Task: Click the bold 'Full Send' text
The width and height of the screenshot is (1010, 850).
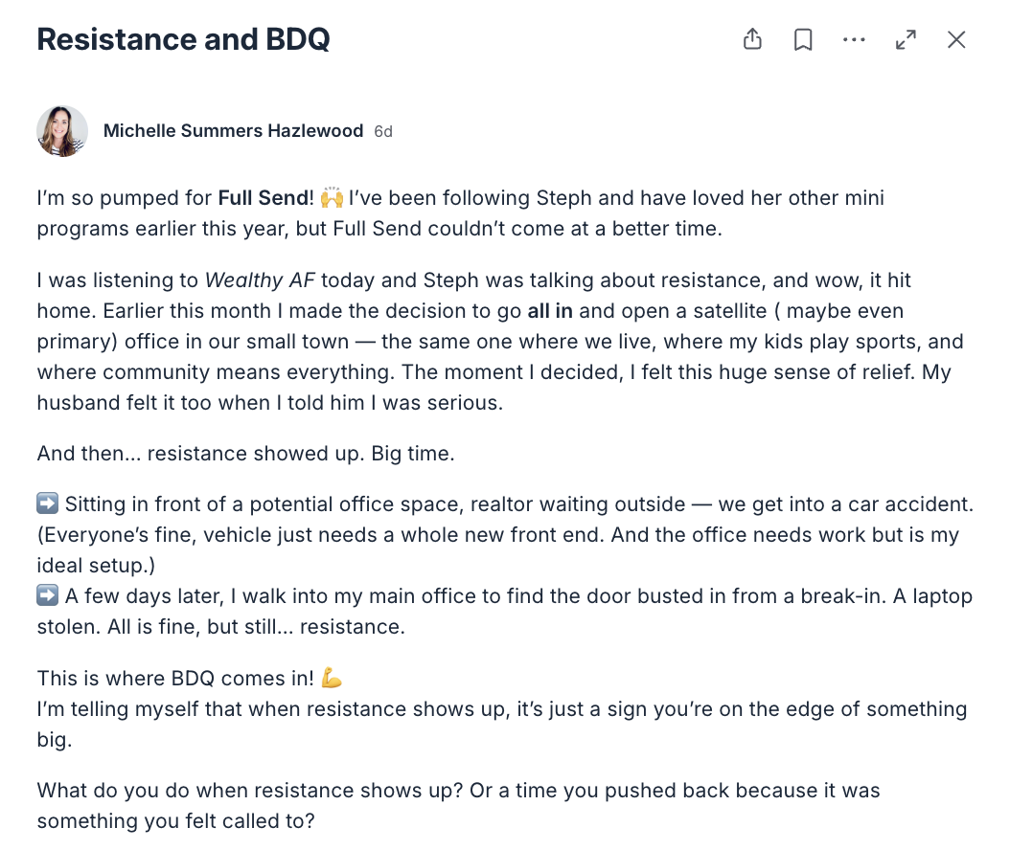Action: 263,197
